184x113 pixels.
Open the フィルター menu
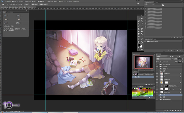pyautogui.click(x=49, y=1)
